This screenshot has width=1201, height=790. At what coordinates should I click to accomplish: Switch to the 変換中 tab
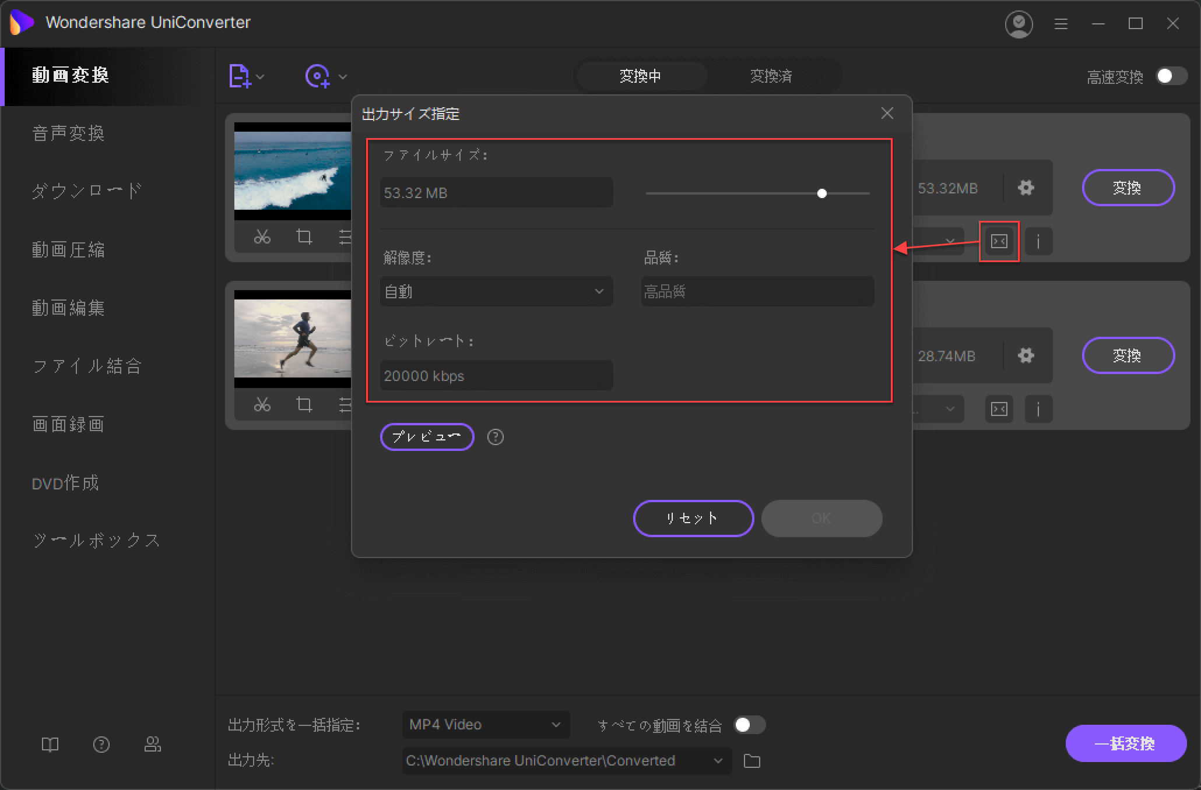(x=641, y=76)
